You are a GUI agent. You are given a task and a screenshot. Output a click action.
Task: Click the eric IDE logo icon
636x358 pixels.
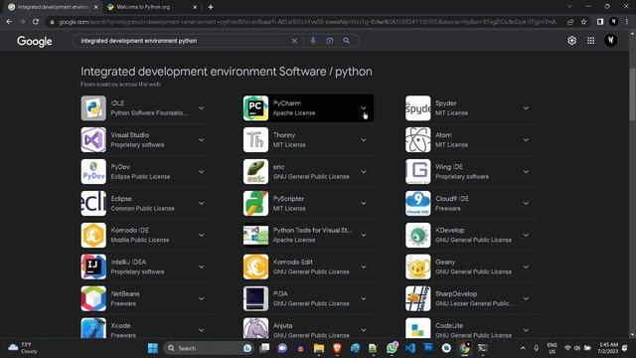tap(255, 172)
